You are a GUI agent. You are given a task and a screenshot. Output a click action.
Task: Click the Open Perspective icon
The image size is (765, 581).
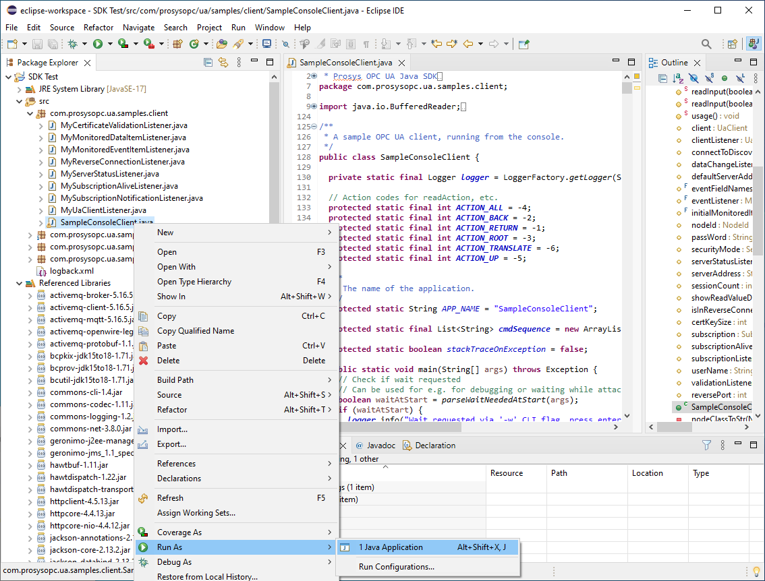tap(733, 44)
